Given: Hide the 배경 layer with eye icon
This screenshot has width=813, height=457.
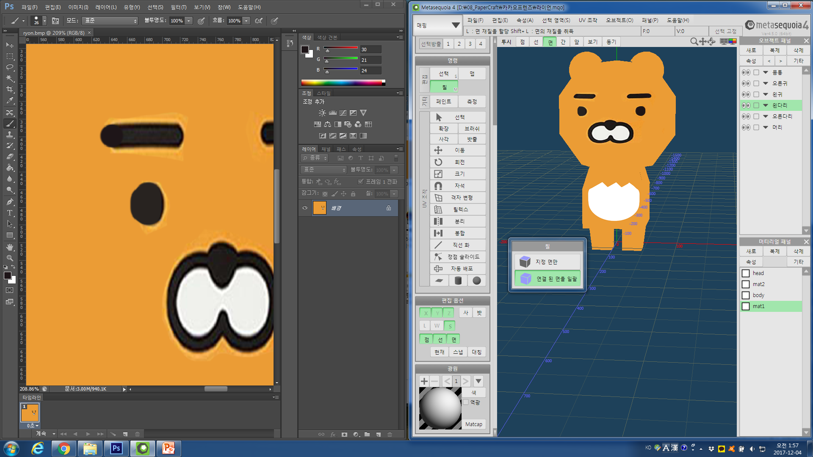Looking at the screenshot, I should point(305,208).
